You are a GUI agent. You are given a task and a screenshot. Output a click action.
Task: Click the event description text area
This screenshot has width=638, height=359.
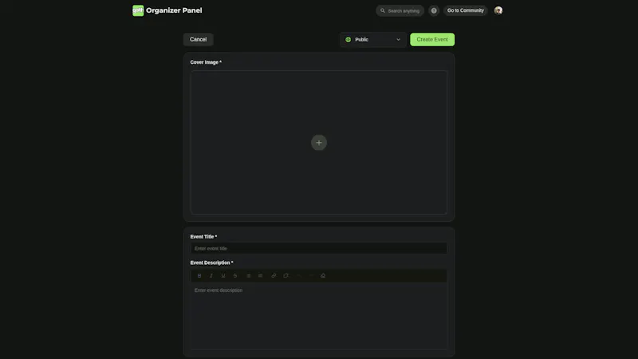click(x=319, y=316)
